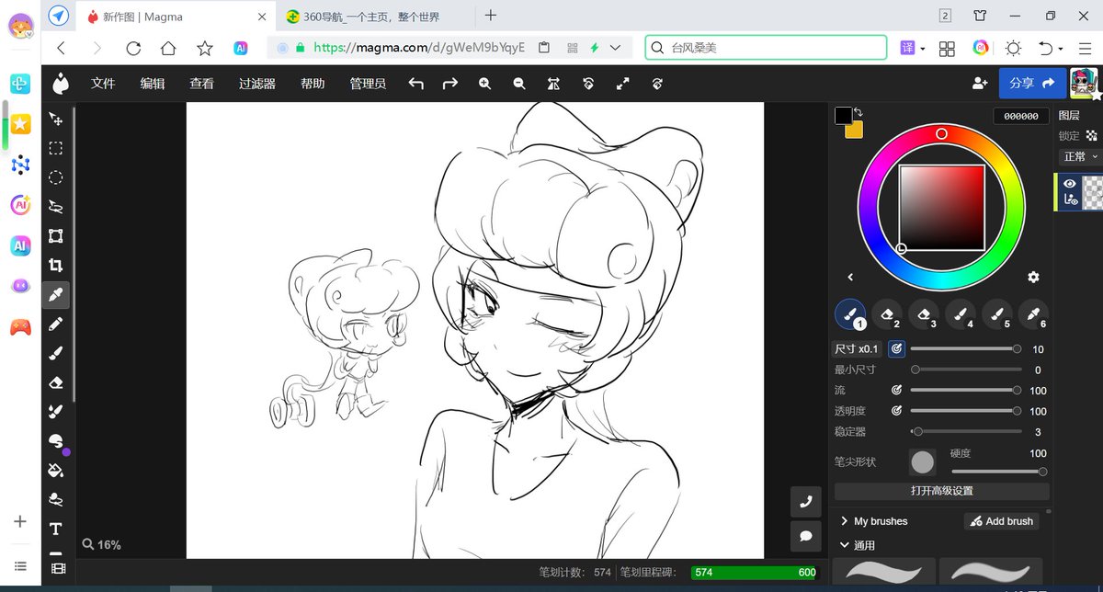This screenshot has width=1103, height=592.
Task: Select brush preset slot 1
Action: pos(850,315)
